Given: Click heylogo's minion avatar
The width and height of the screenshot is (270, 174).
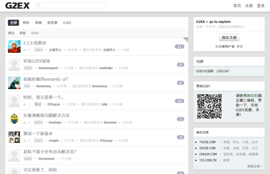Looking at the screenshot, I should click(14, 119).
